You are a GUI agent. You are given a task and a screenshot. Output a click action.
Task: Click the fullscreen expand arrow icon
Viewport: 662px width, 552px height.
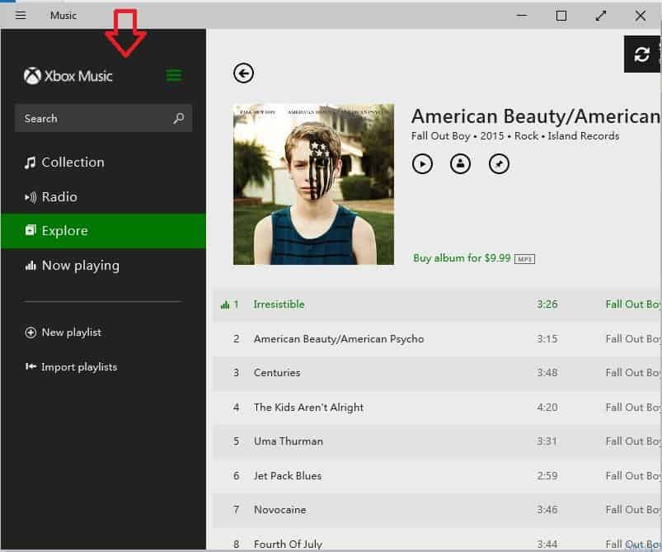point(601,16)
